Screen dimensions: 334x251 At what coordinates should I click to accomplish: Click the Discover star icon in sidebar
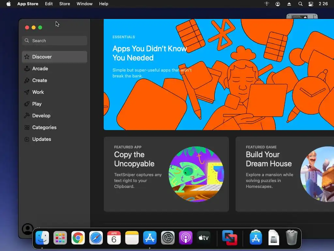[27, 57]
